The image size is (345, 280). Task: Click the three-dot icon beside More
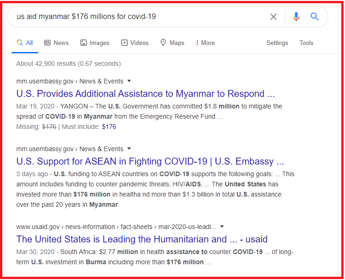(x=197, y=43)
